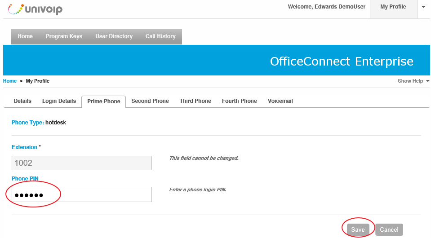Open the Third Phone tab
The height and width of the screenshot is (238, 431).
point(196,101)
